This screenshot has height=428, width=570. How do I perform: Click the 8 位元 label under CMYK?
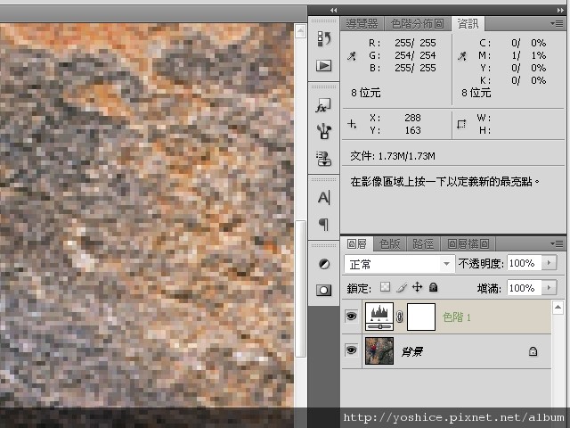(476, 93)
